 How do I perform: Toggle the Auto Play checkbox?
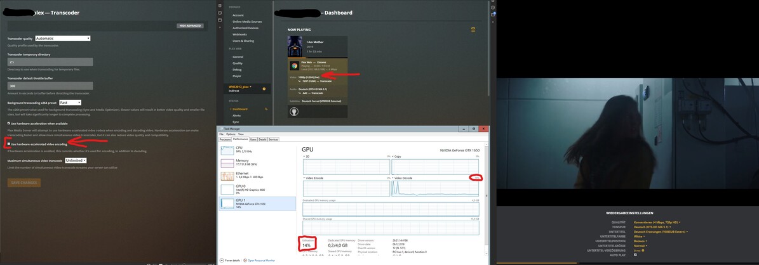635,255
